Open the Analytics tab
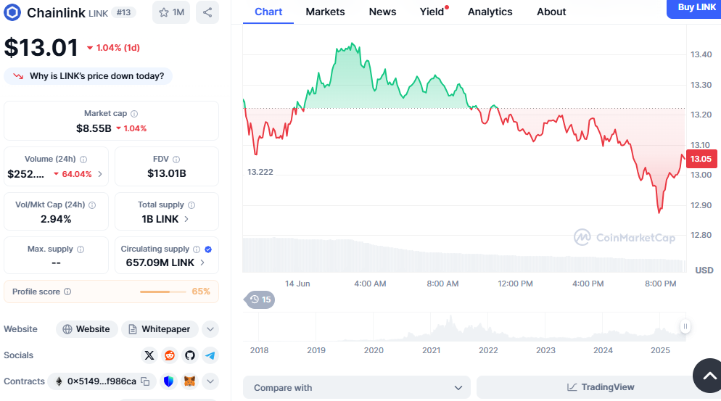Image resolution: width=721 pixels, height=401 pixels. (490, 12)
